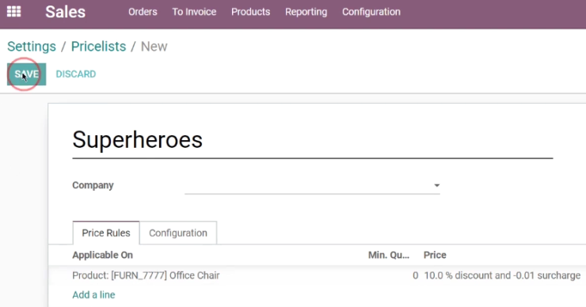
Task: Navigate to Pricelists breadcrumb
Action: 99,47
